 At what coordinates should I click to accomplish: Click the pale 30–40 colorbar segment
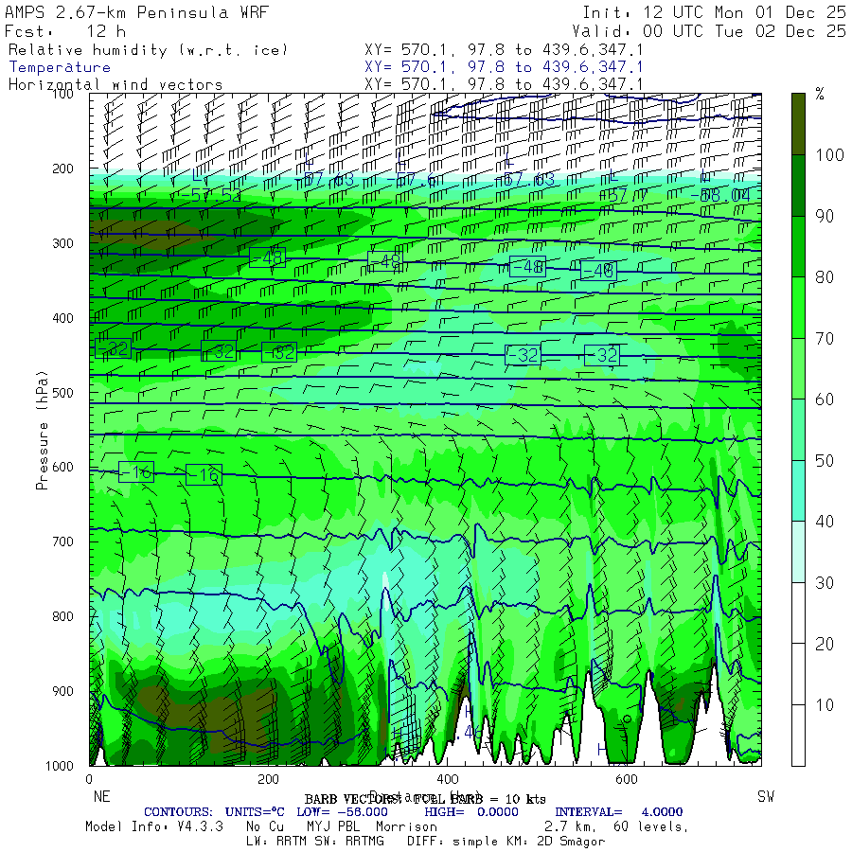(798, 552)
